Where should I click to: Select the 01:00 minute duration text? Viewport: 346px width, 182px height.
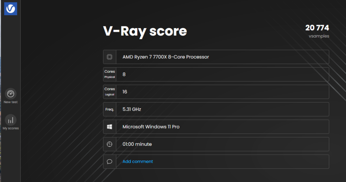tap(137, 144)
